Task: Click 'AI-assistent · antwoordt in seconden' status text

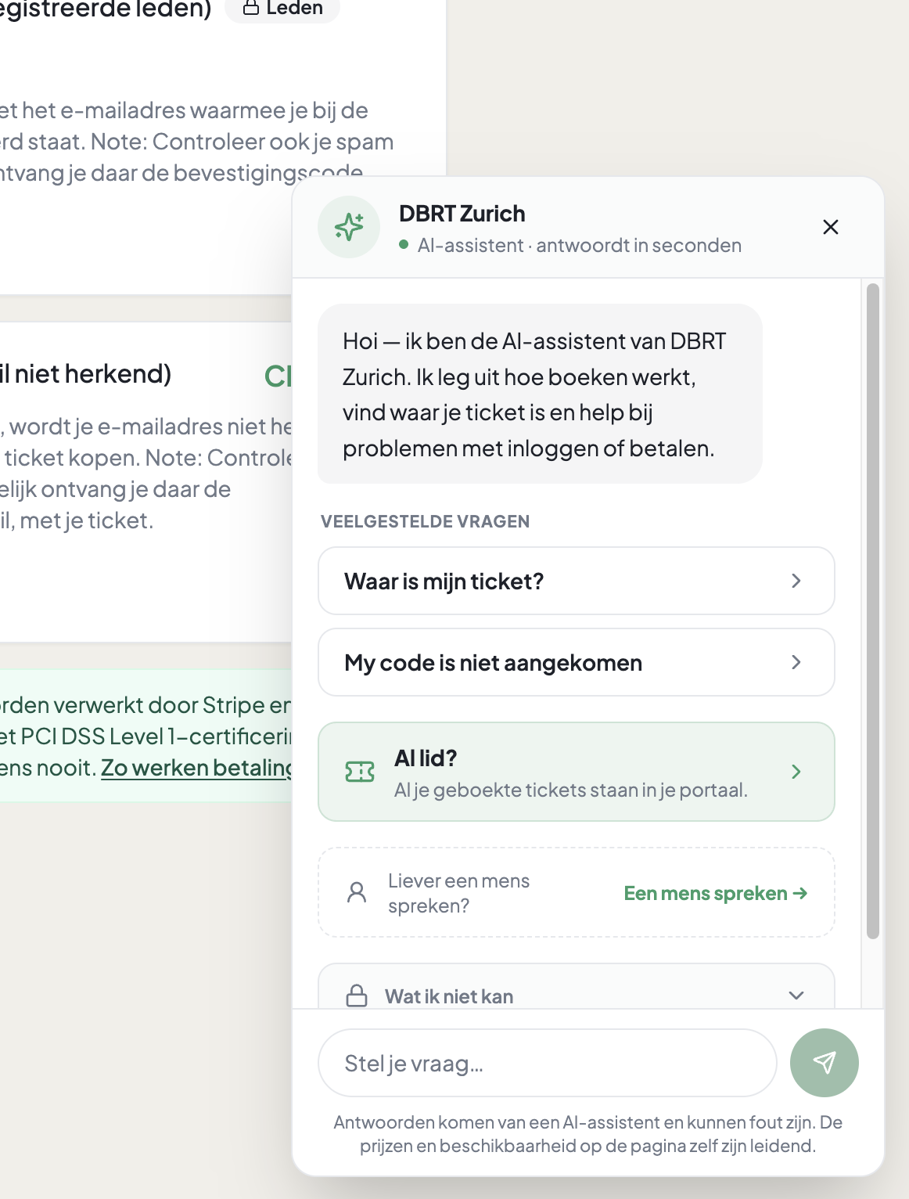Action: click(x=580, y=245)
